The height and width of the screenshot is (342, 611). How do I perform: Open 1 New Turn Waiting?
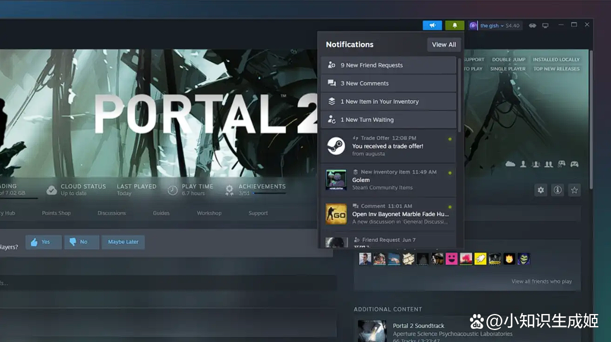coord(388,120)
